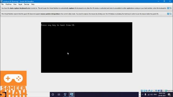Click don't-show-again icon on mouse pointer integration message
Viewport: 173px width, 97px height.
point(171,14)
